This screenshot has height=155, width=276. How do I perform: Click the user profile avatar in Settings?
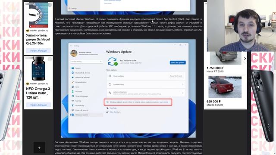point(74,53)
